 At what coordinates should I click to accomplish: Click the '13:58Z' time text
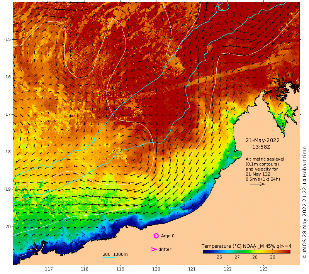[x=261, y=147]
